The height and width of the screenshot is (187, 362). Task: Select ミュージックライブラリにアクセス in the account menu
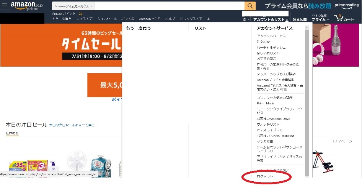(x=279, y=111)
